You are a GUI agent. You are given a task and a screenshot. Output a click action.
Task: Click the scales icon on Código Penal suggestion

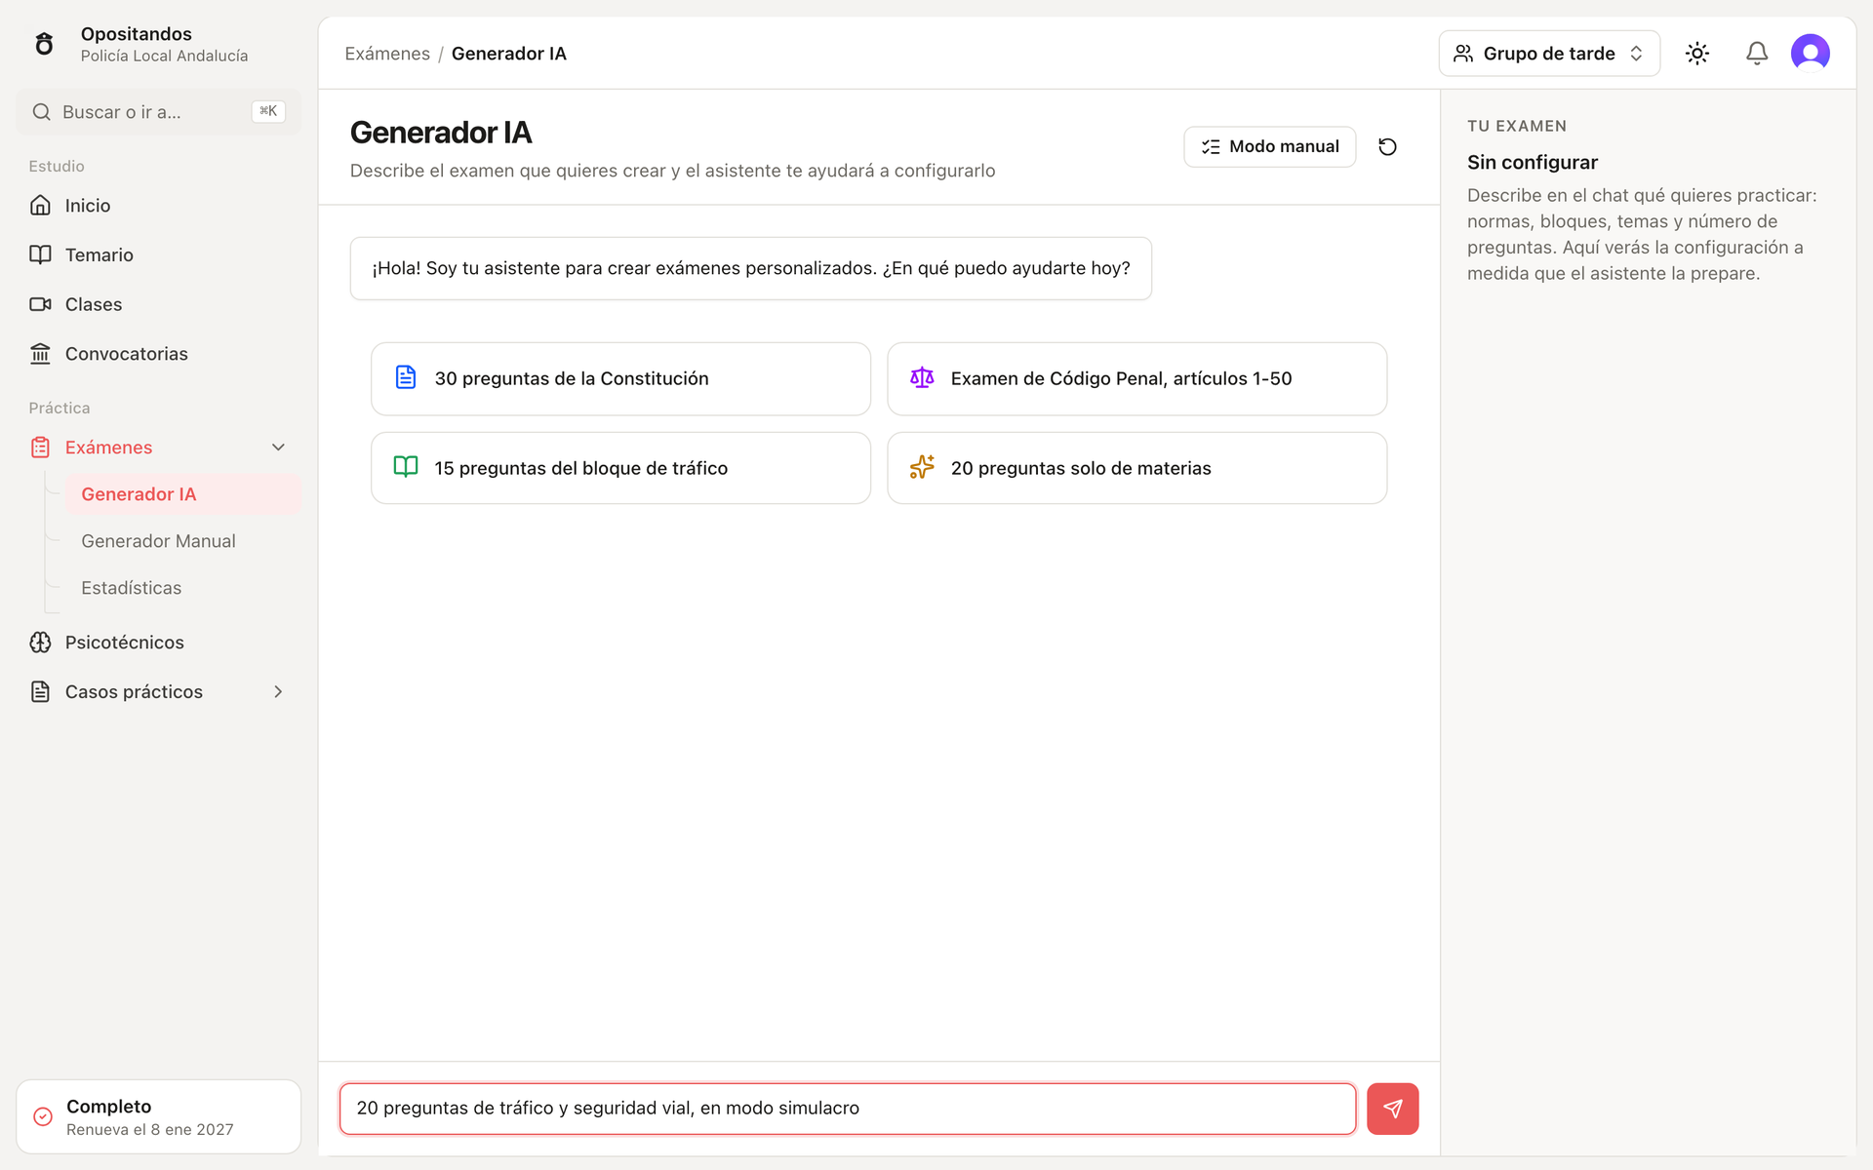tap(922, 377)
